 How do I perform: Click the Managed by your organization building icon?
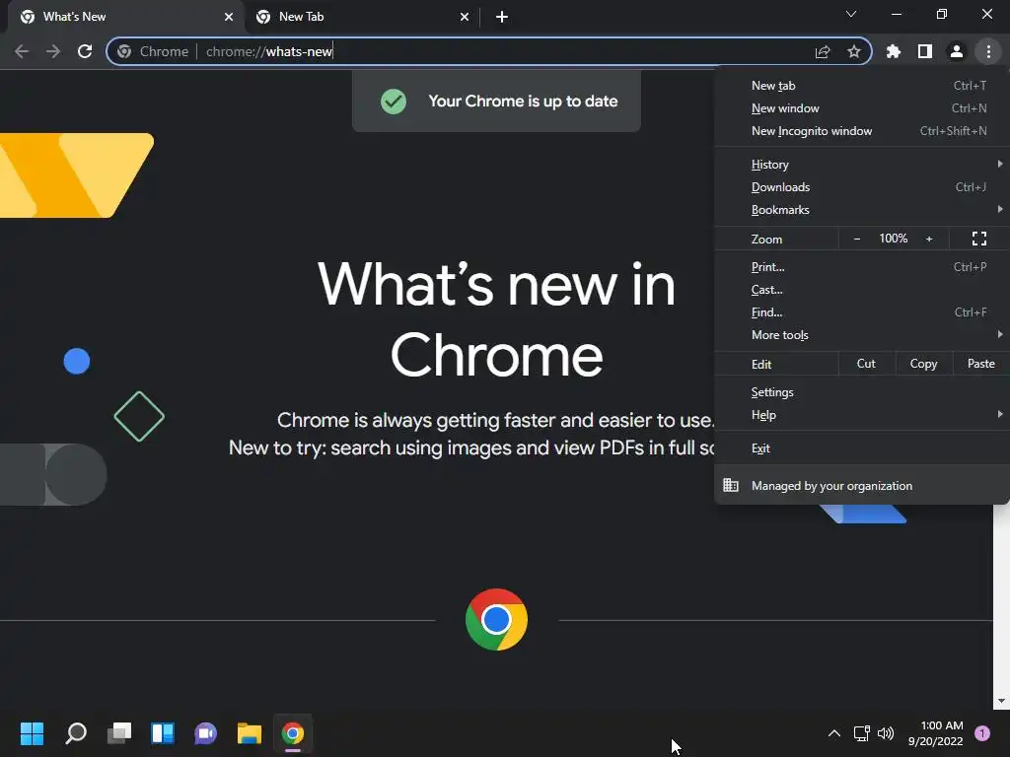(x=731, y=485)
